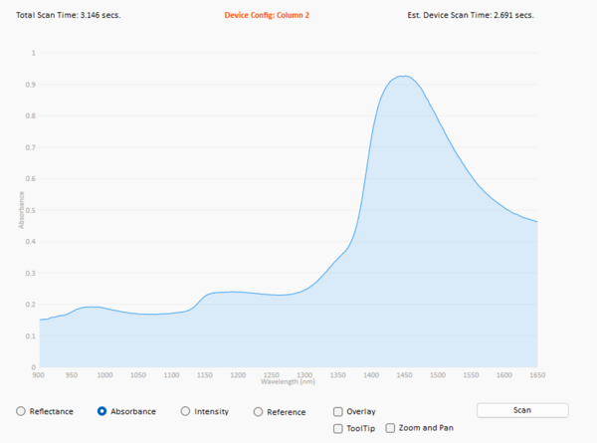Enable the Zoom and Pan checkbox
This screenshot has height=443, width=597.
pyautogui.click(x=390, y=428)
